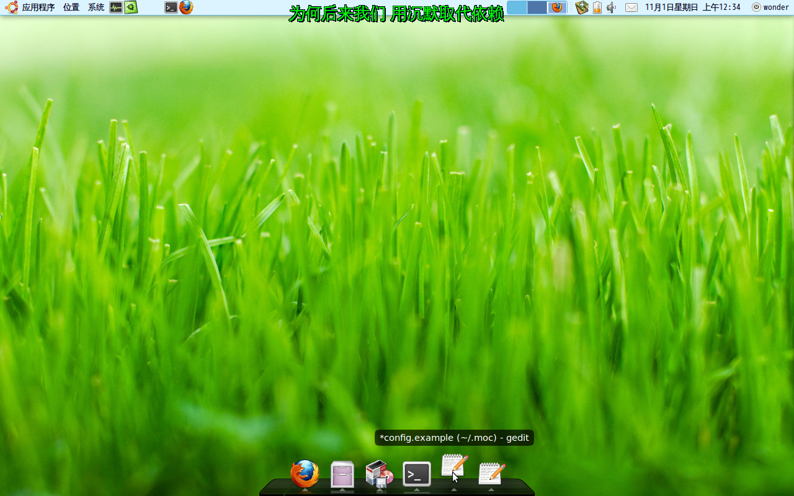Open the software install media dock icon

point(379,474)
